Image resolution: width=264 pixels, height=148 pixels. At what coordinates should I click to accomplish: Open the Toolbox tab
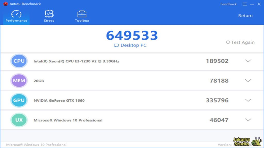click(x=82, y=16)
